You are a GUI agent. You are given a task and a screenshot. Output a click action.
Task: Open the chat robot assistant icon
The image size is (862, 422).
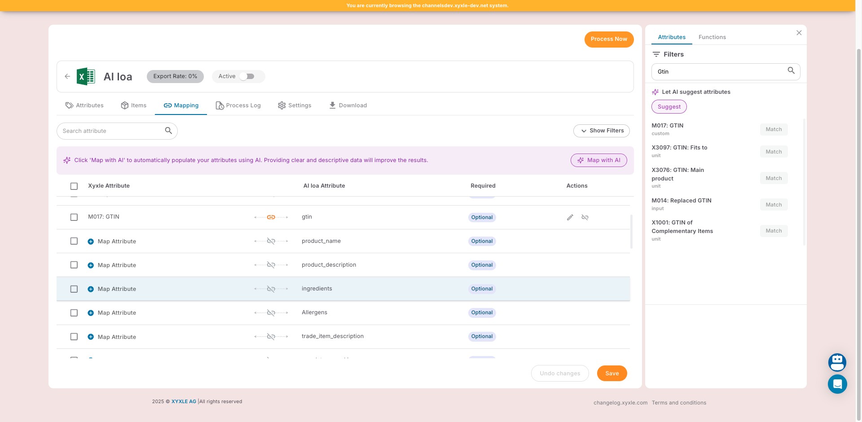pos(837,362)
